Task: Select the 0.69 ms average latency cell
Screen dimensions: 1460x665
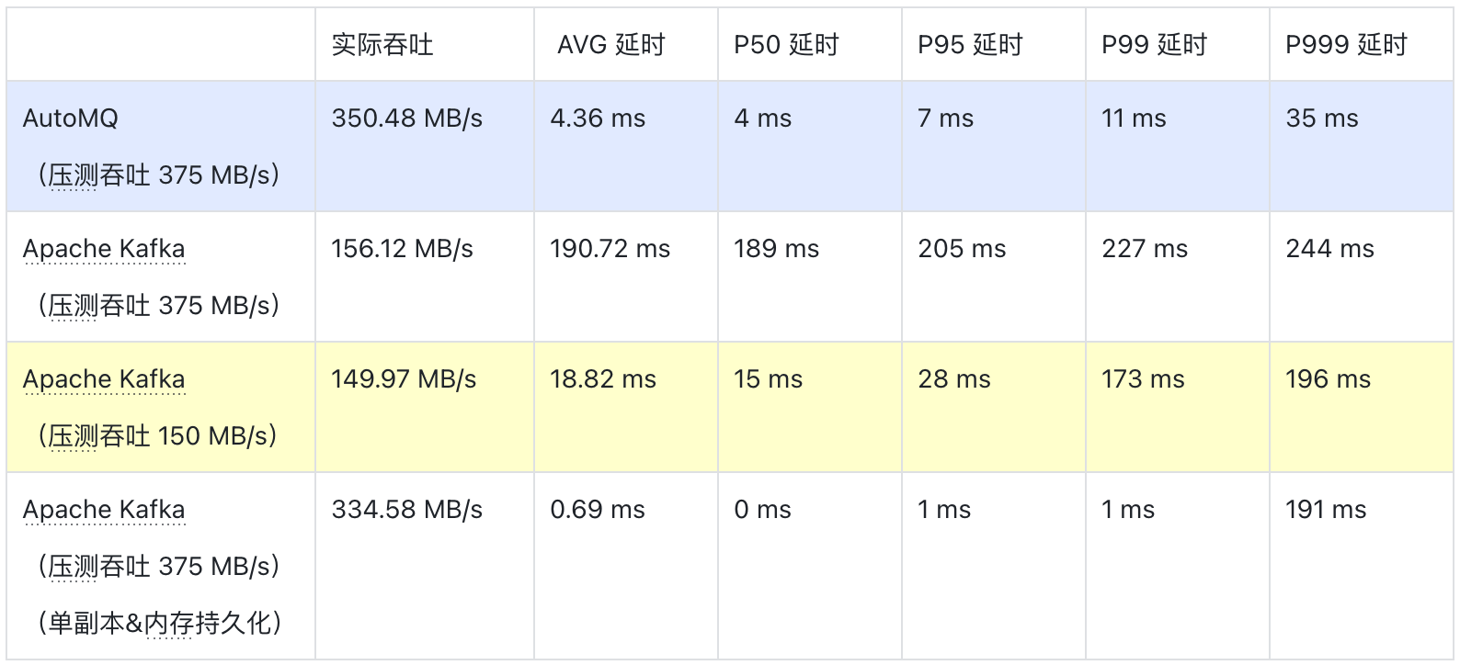Action: point(598,510)
